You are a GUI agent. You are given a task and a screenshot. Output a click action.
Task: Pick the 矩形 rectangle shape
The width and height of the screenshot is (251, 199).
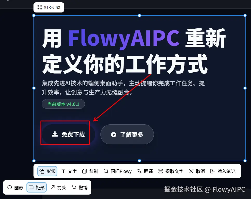click(37, 188)
